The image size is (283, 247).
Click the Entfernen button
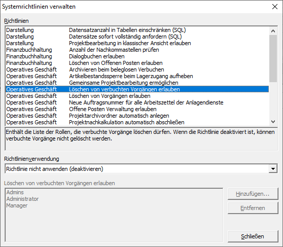(x=253, y=208)
